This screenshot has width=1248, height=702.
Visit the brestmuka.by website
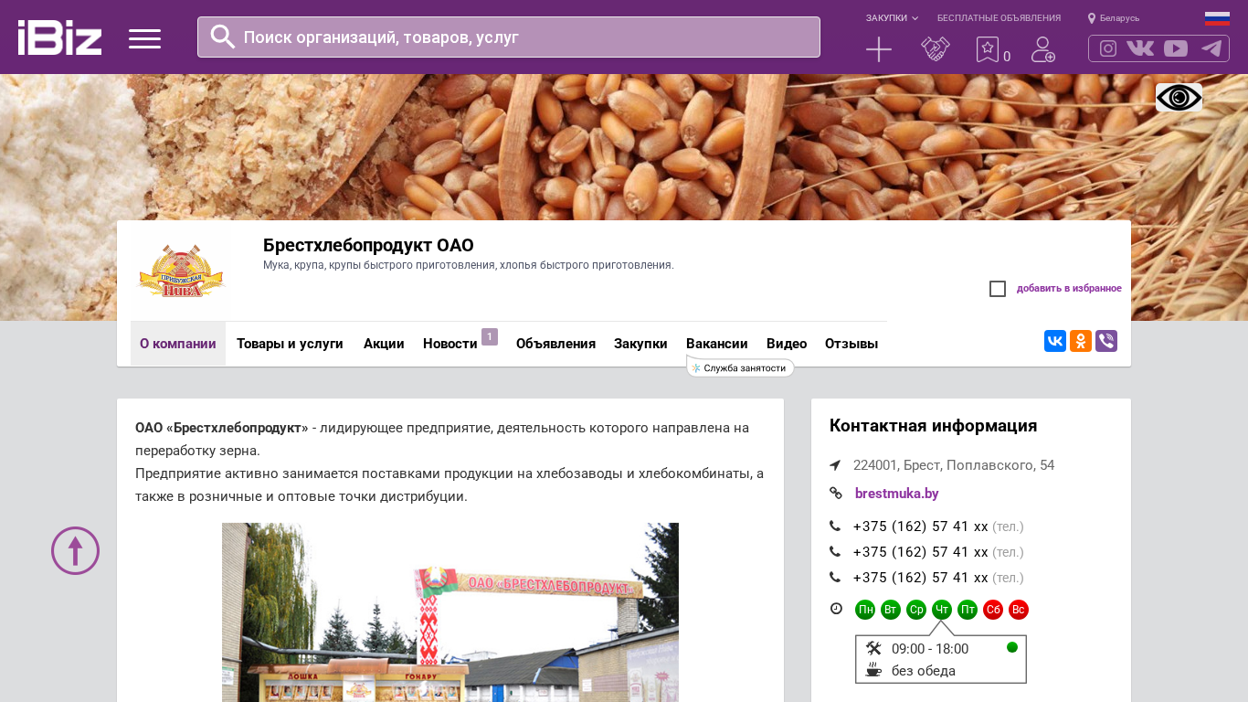pos(896,494)
